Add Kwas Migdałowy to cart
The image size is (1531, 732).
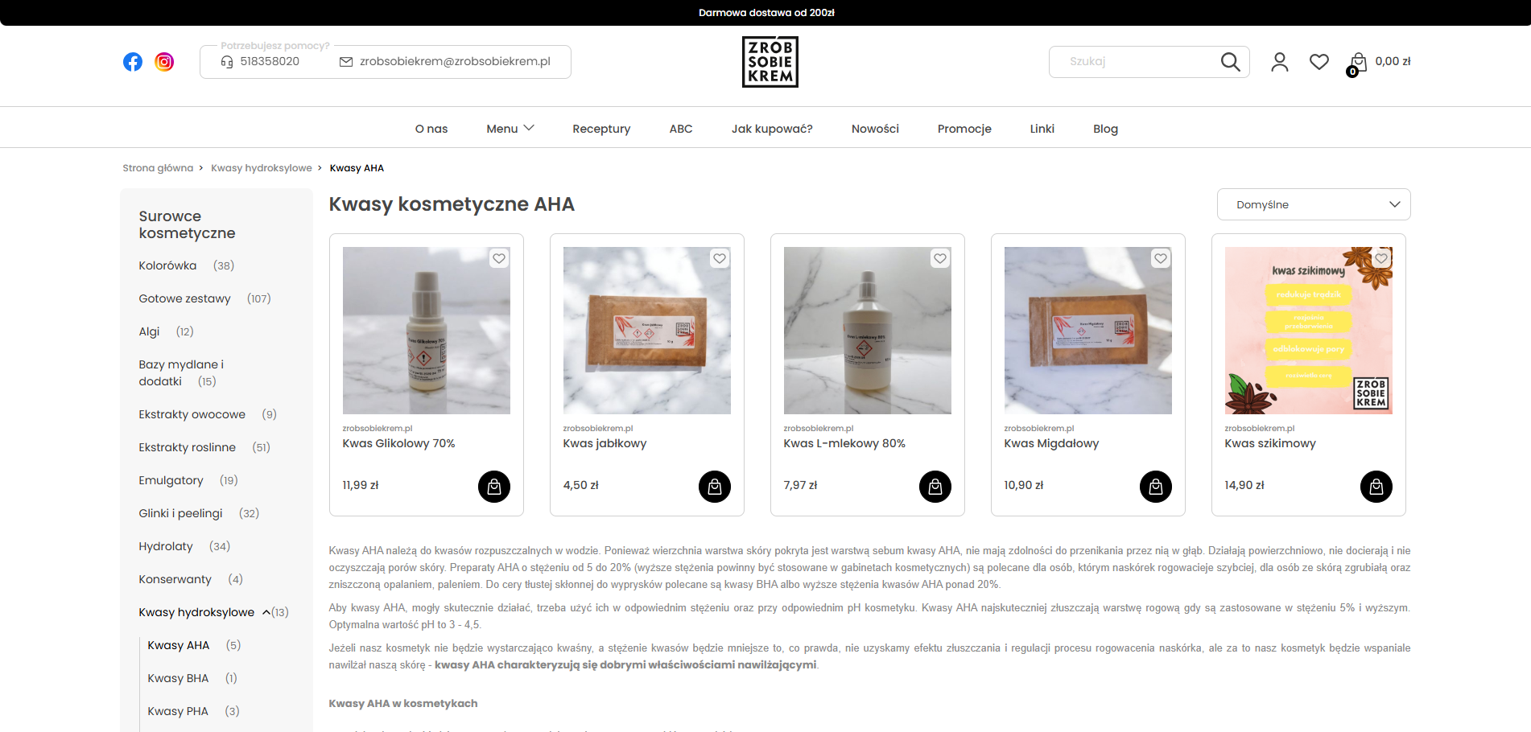tap(1156, 487)
